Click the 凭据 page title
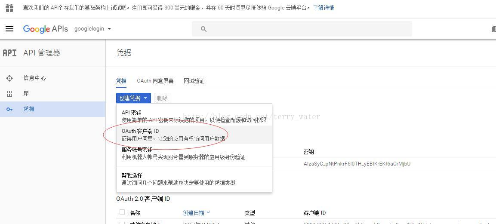The width and height of the screenshot is (496, 224). click(124, 53)
